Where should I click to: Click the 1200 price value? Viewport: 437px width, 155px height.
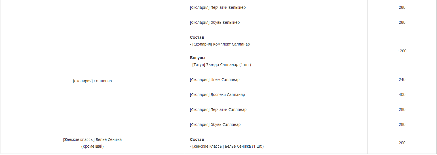coord(402,51)
